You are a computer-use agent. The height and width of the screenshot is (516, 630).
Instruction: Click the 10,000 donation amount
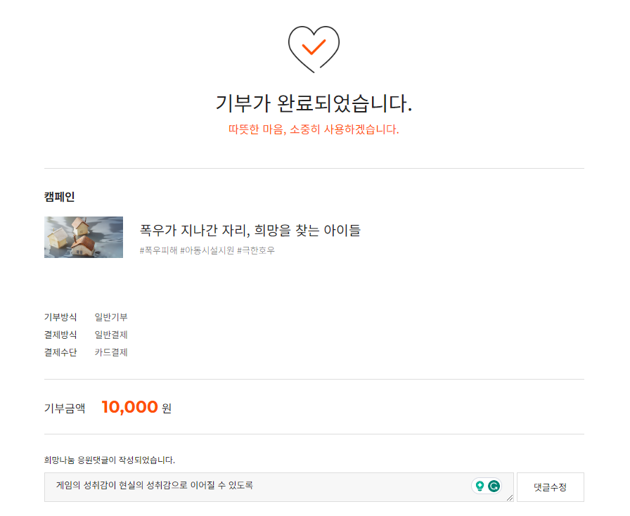tap(129, 407)
